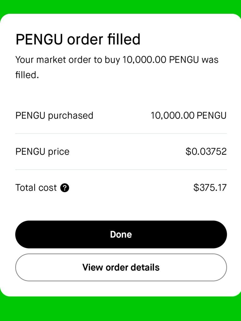Select the PENGU order filled heading

[78, 40]
